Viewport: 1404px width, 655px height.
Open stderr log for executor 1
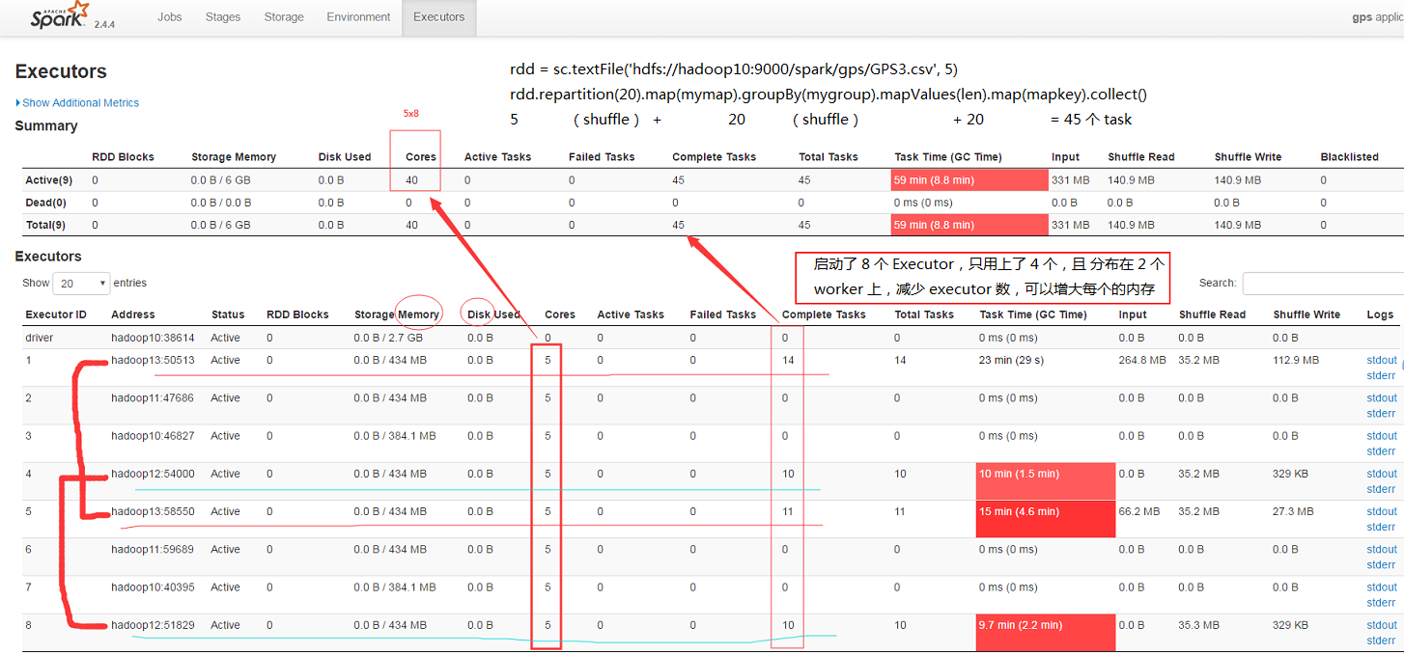[1382, 375]
